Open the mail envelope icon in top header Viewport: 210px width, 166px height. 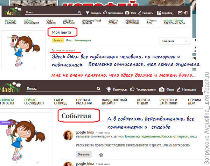point(180,13)
